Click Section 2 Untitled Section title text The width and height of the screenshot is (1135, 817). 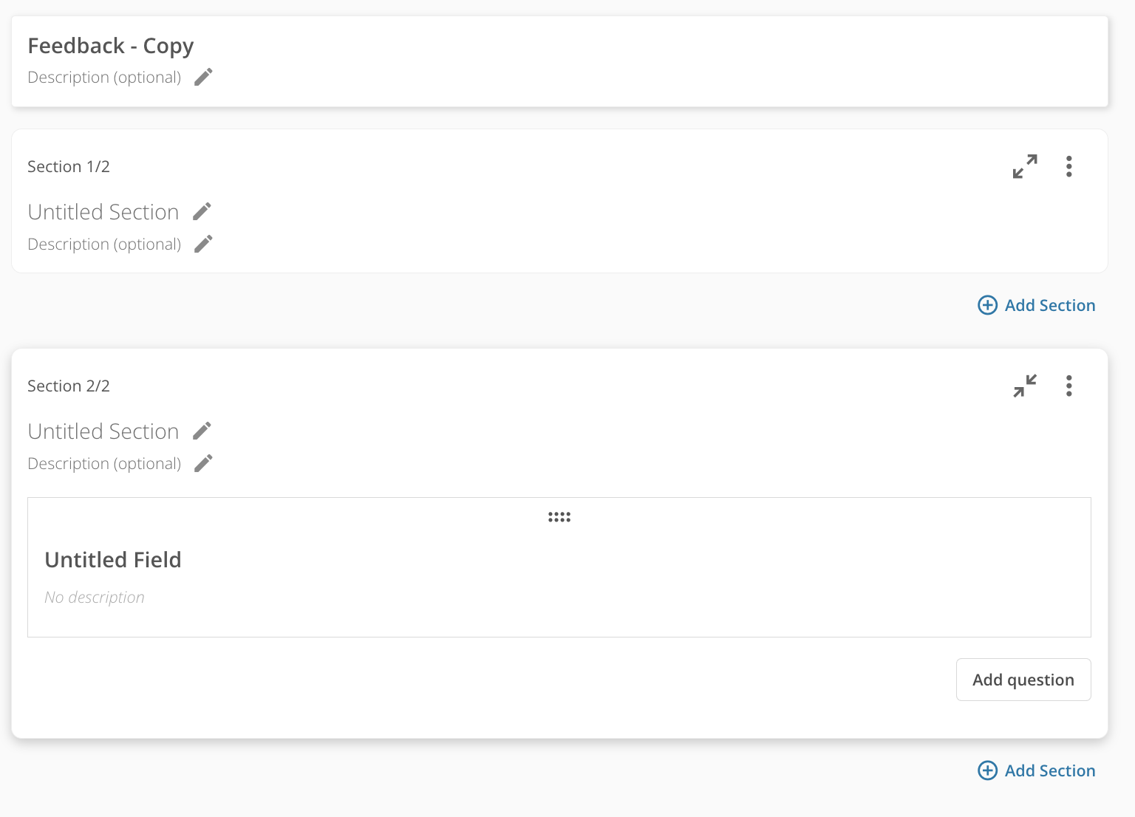pos(103,431)
